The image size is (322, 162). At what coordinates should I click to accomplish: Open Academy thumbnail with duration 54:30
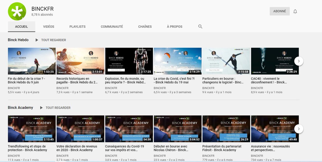pos(129,129)
